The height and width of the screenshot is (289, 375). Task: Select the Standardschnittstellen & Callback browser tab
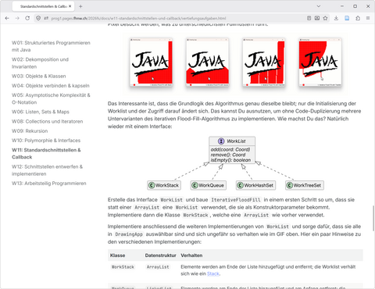pos(43,6)
